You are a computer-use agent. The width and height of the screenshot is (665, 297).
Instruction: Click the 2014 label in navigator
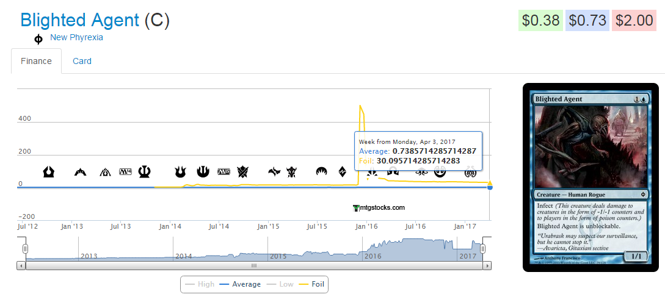click(184, 256)
